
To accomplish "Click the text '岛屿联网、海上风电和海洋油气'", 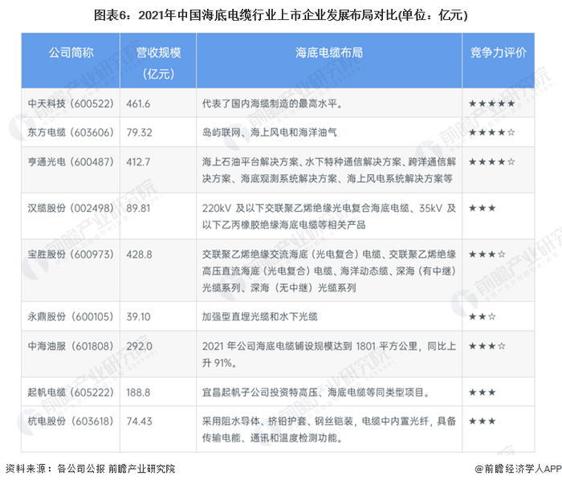I will click(x=270, y=132).
